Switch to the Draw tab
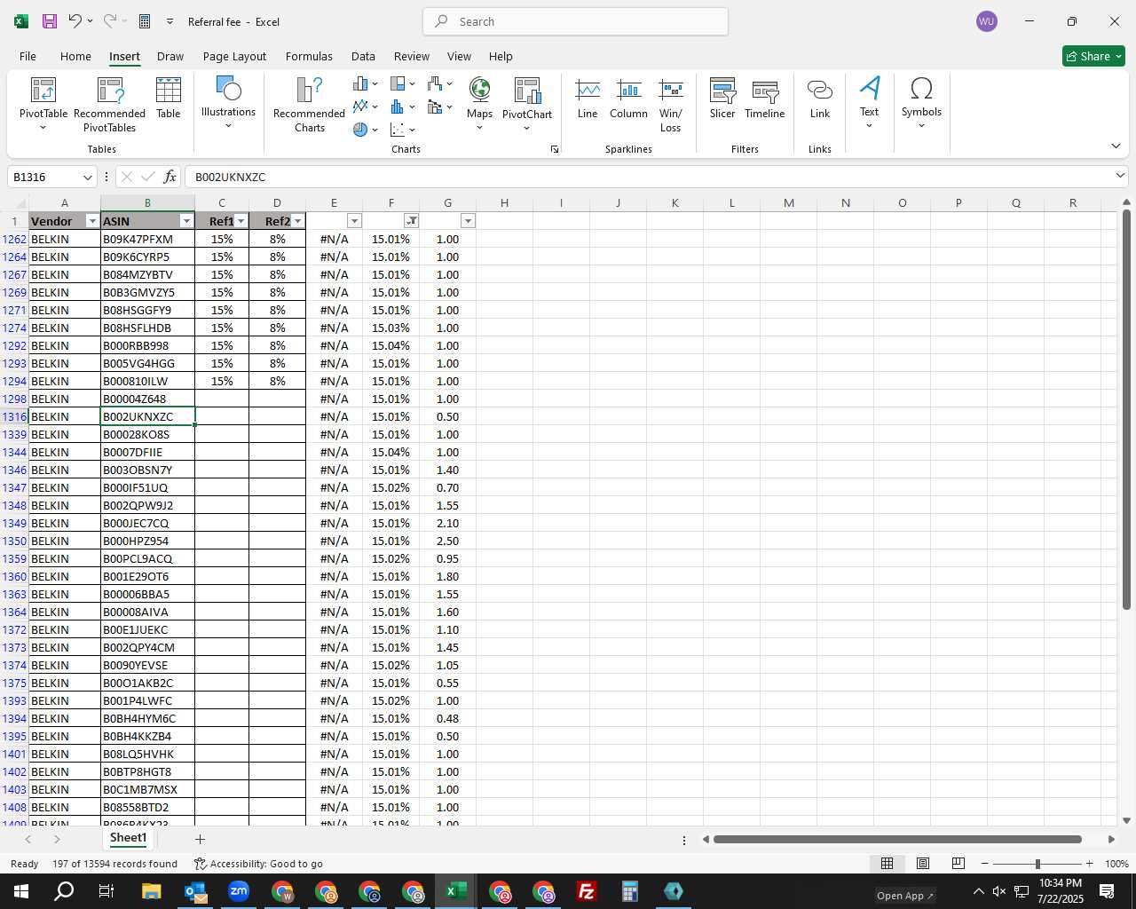This screenshot has width=1136, height=909. 170,56
